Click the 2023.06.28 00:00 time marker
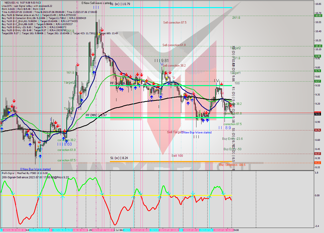This screenshot has height=233, width=324. pos(14,230)
